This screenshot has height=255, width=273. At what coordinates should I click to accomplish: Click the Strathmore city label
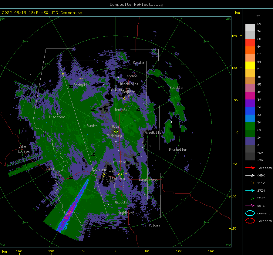point(147,180)
